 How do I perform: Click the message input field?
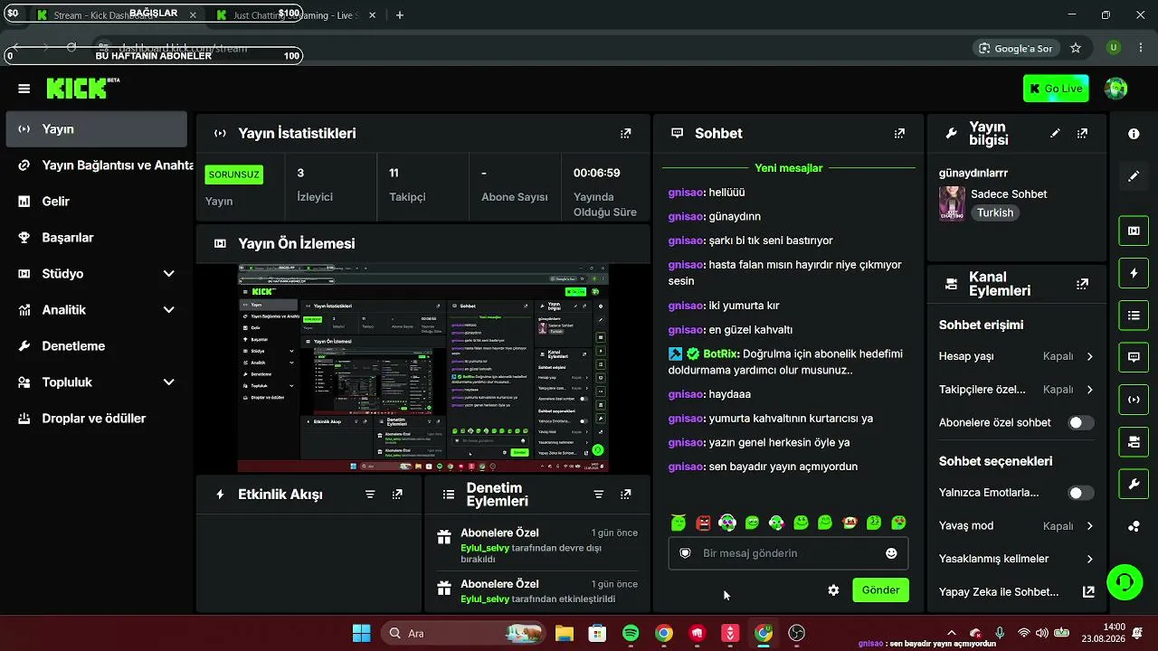pos(788,553)
